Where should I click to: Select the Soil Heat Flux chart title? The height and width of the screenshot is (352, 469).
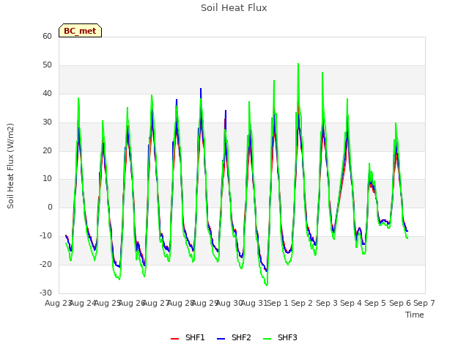pos(234,8)
